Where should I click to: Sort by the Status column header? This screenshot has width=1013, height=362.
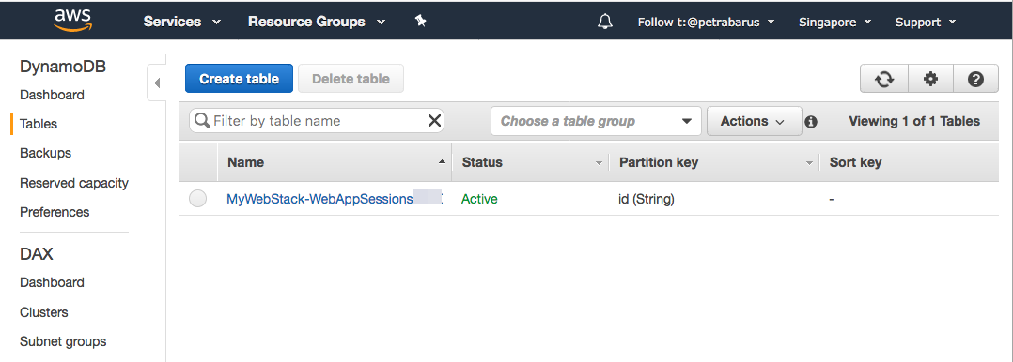point(530,162)
